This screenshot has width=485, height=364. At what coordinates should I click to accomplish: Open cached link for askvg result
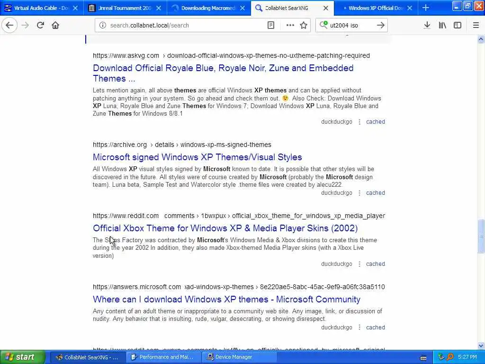pyautogui.click(x=376, y=122)
